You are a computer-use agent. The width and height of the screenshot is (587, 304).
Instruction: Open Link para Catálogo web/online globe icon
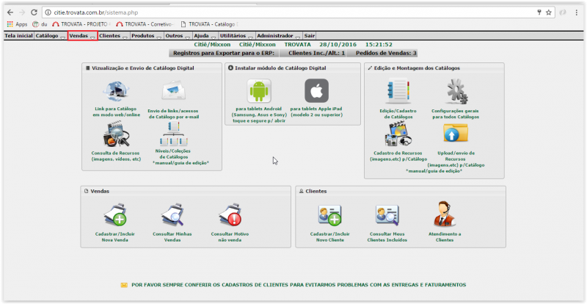click(116, 92)
